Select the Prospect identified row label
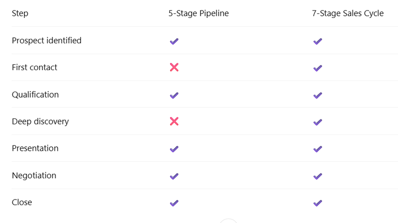The height and width of the screenshot is (223, 398). pyautogui.click(x=47, y=40)
